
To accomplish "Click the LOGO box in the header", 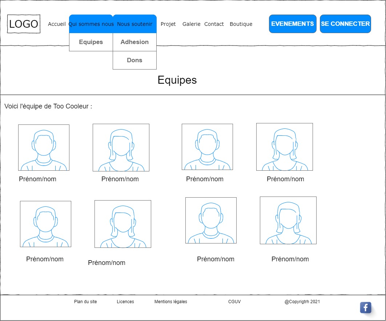I will pyautogui.click(x=24, y=24).
